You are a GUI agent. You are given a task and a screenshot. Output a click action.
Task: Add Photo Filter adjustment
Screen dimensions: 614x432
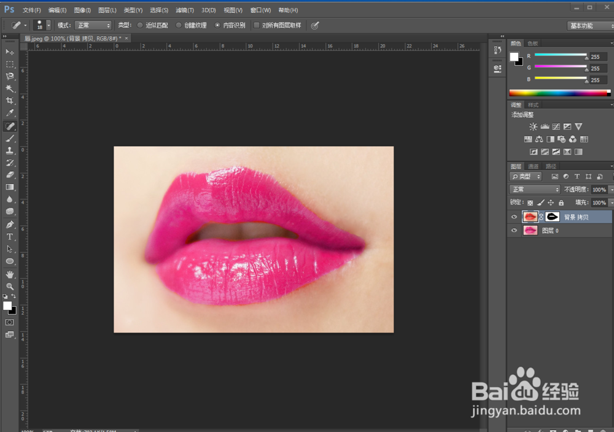(562, 139)
